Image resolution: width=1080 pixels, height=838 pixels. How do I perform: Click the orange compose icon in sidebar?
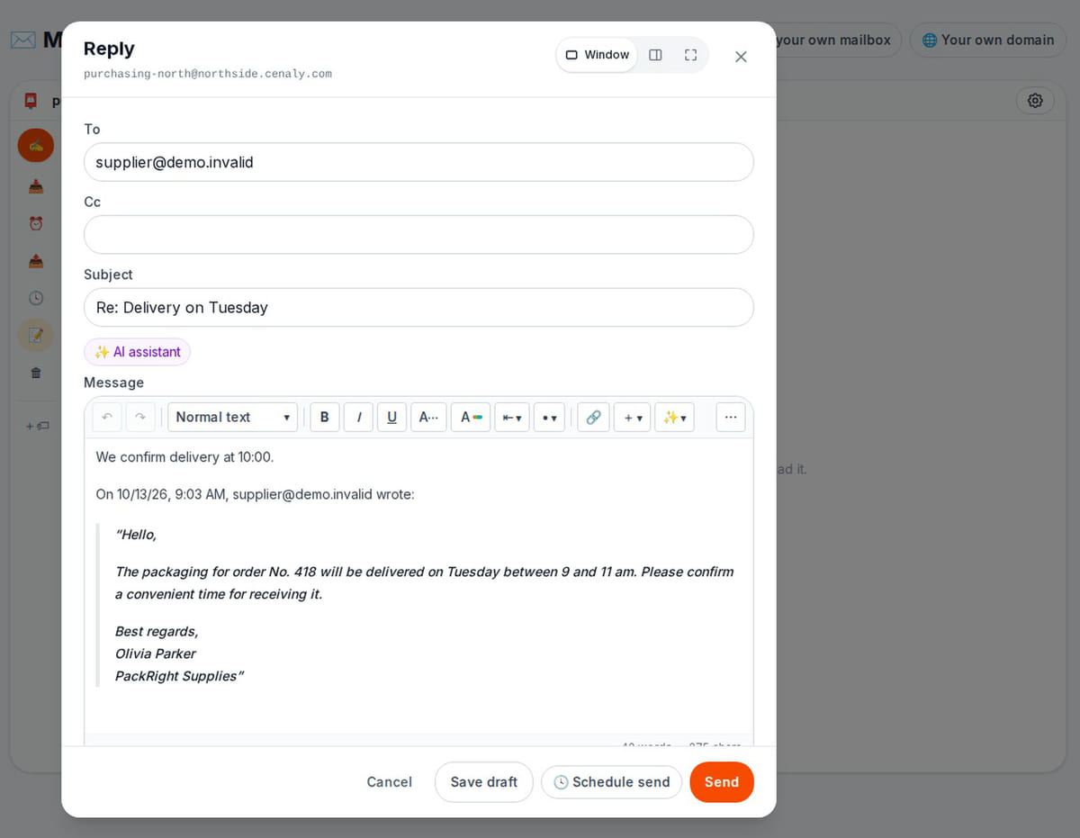[x=36, y=145]
